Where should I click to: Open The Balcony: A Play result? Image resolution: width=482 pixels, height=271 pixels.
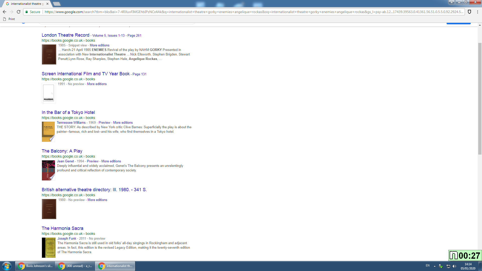point(62,151)
